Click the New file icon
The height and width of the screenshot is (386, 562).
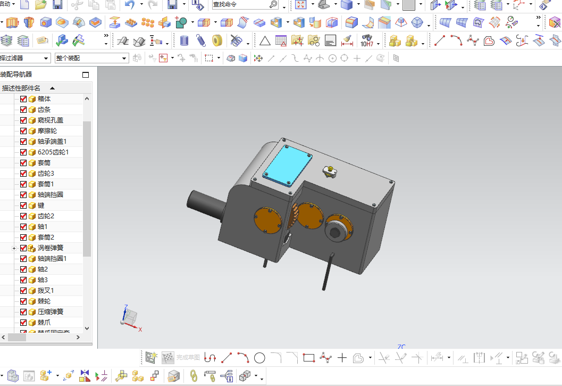(24, 4)
